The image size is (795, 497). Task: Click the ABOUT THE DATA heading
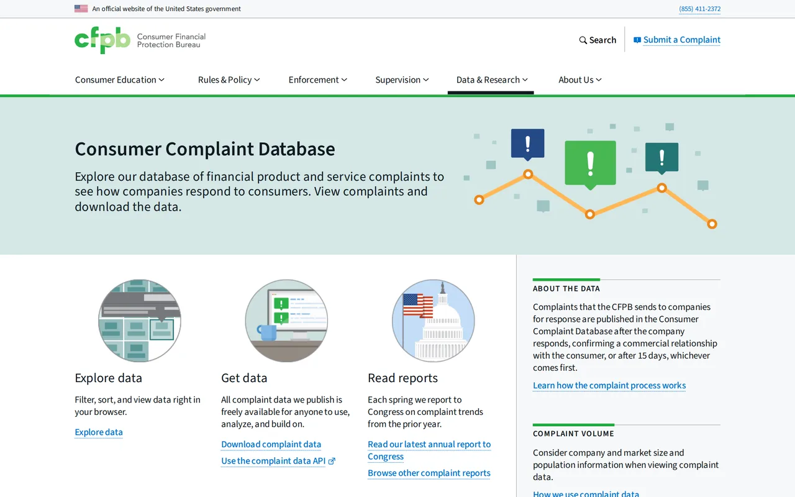[x=566, y=289]
